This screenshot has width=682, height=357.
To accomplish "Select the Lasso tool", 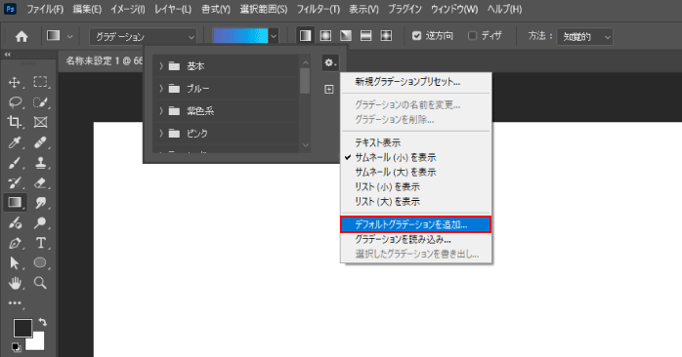I will [x=15, y=102].
